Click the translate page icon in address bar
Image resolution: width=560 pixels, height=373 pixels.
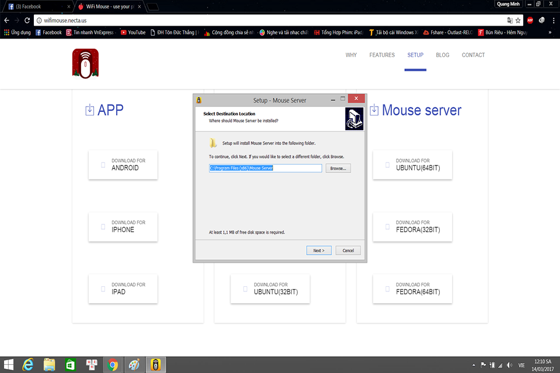click(x=510, y=20)
